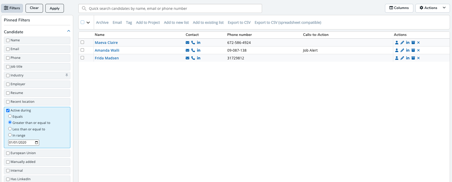The image size is (452, 182).
Task: Expand the select-all dropdown arrow
Action: (x=88, y=22)
